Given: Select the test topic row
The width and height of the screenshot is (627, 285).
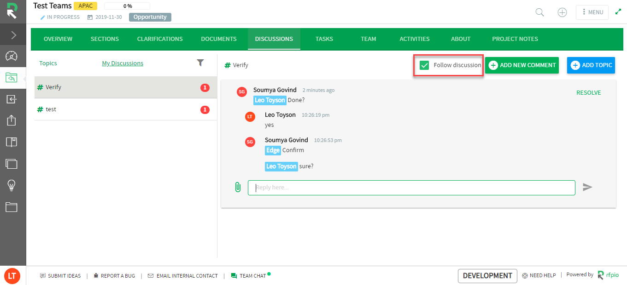Looking at the screenshot, I should (x=126, y=109).
